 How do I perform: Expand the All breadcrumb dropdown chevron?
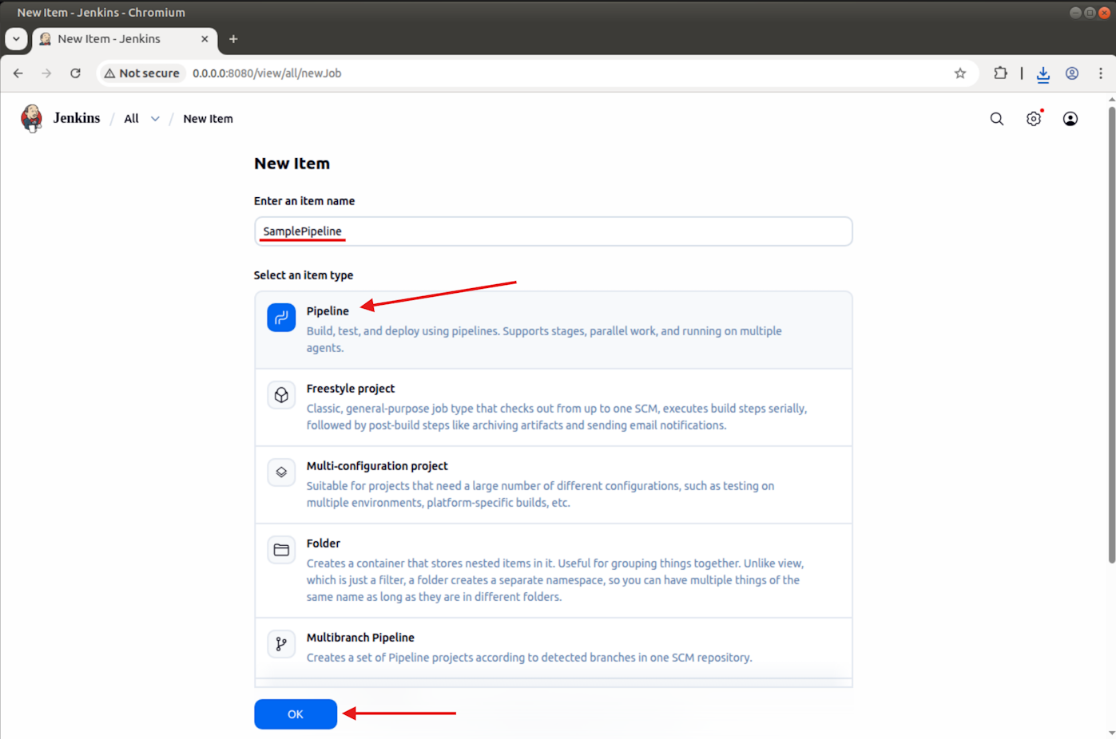point(155,119)
